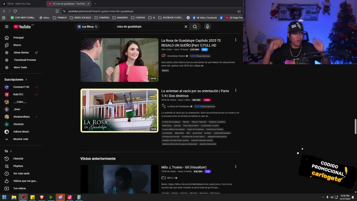The width and height of the screenshot is (357, 201).
Task: Open the taskbar volume control
Action: click(332, 197)
